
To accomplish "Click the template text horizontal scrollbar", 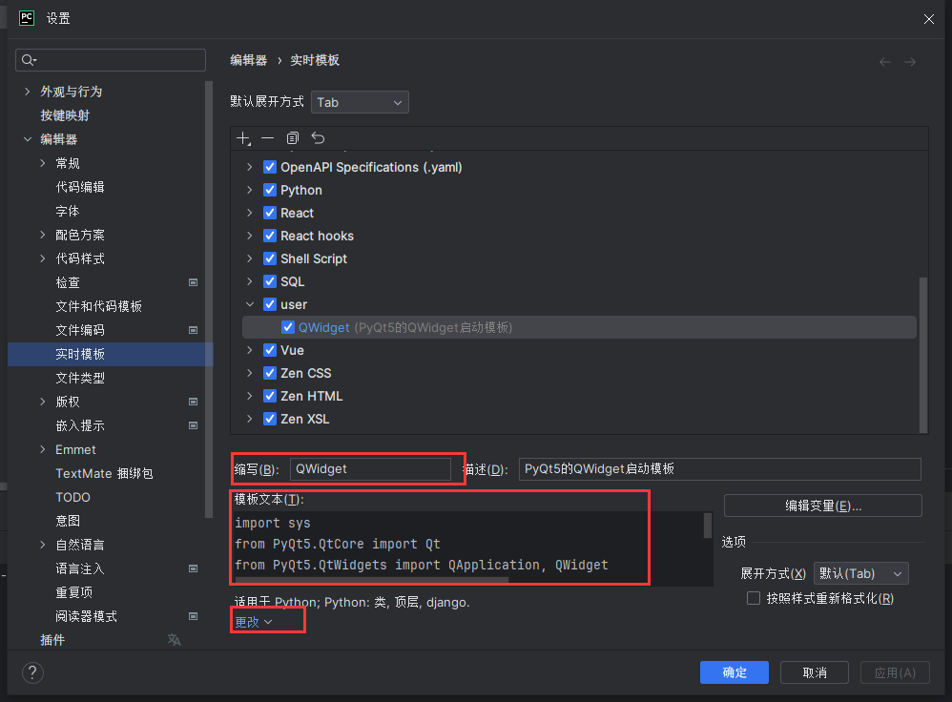I will click(372, 580).
